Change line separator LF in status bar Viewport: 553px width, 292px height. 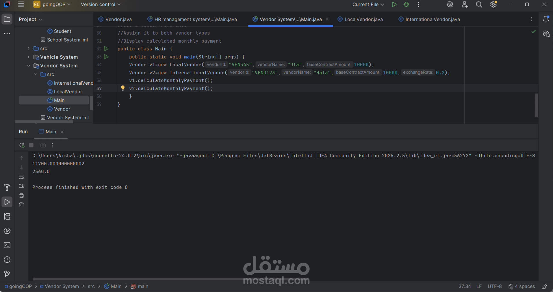[479, 287]
